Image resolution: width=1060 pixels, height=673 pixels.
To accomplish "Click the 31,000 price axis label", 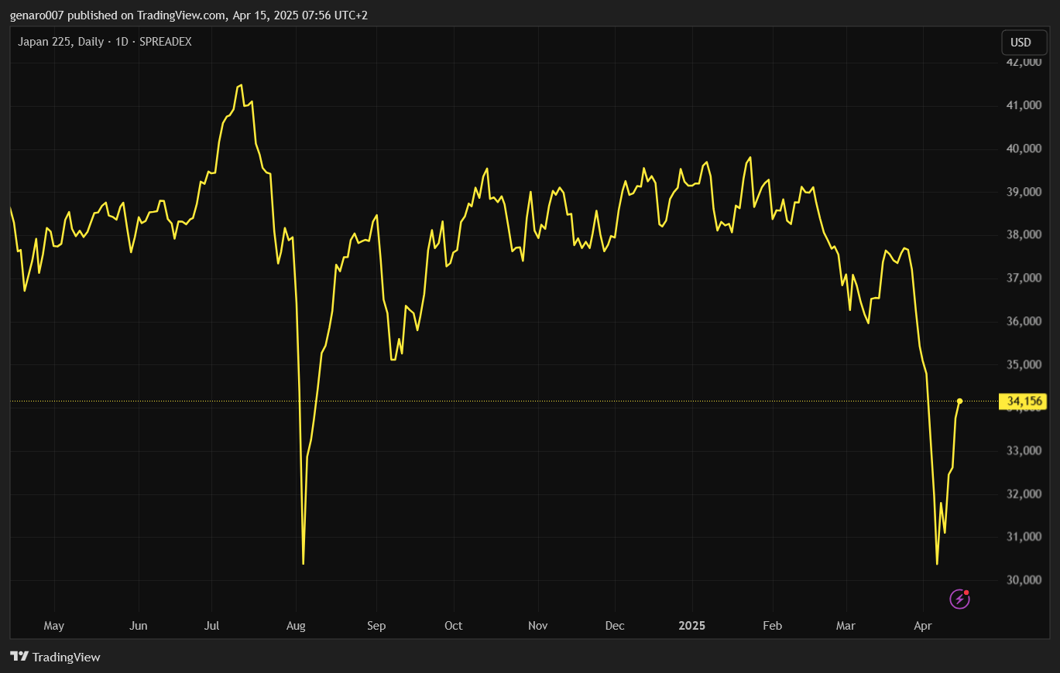I will [1024, 537].
